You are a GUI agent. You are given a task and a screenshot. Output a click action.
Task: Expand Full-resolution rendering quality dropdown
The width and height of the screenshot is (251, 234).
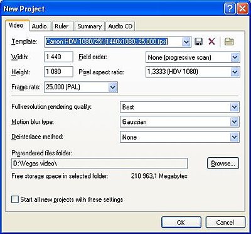234,107
